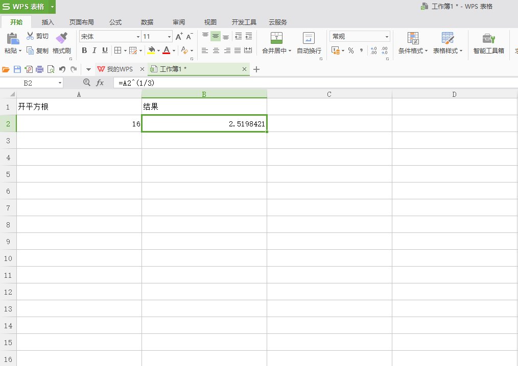The image size is (518, 366).
Task: Click the Print icon in quick toolbar
Action: [x=39, y=69]
